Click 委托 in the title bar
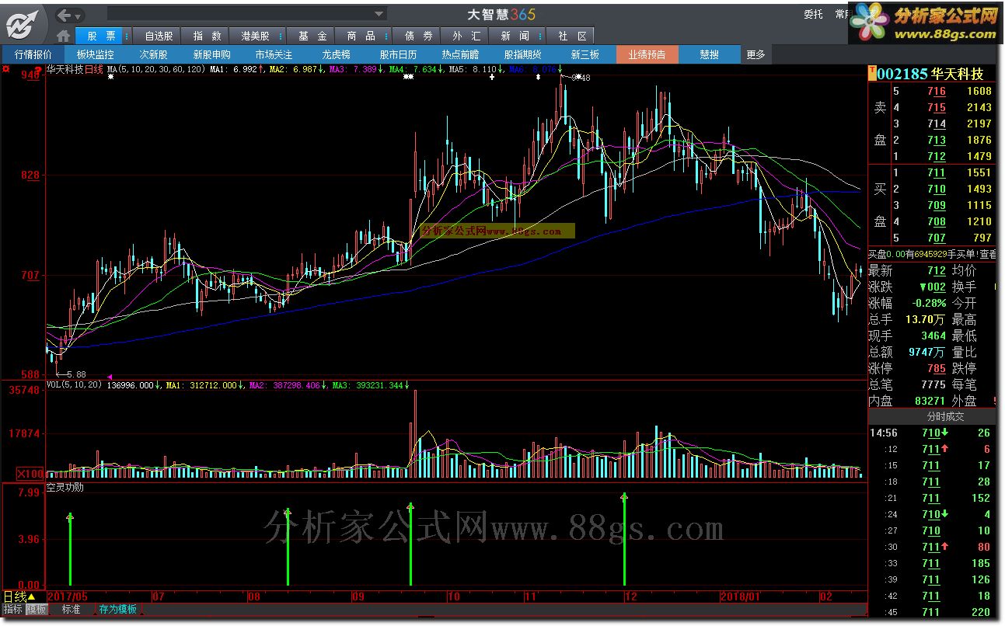 813,14
